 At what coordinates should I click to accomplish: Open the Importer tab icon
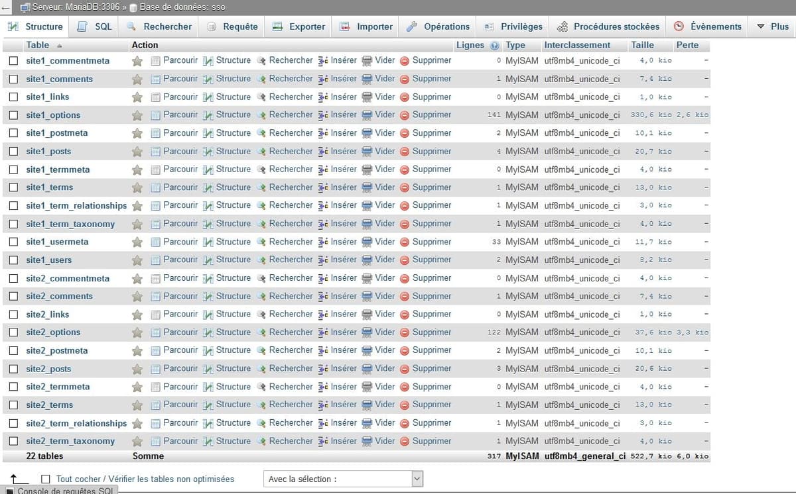tap(346, 26)
